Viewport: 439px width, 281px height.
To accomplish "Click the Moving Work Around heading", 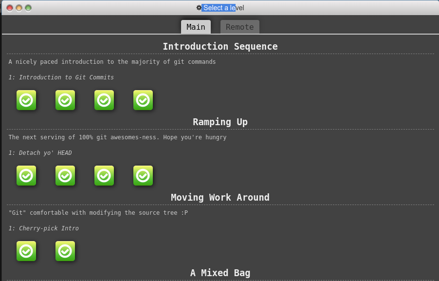I will point(220,198).
